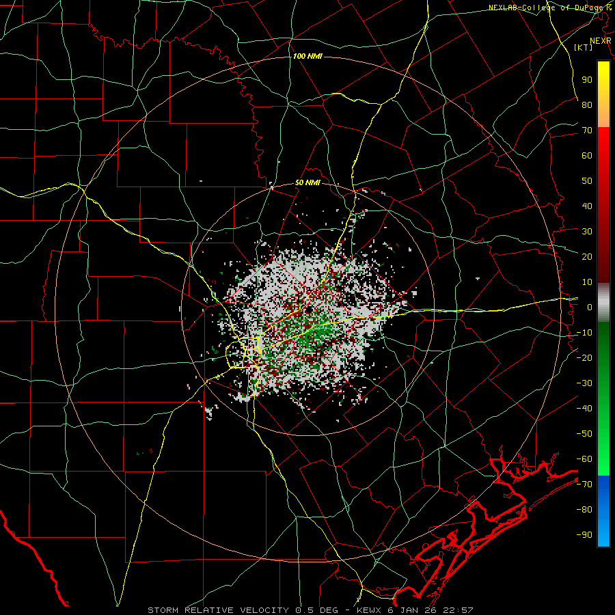Click the 80 value on the velocity scale
The image size is (615, 615).
(x=587, y=105)
